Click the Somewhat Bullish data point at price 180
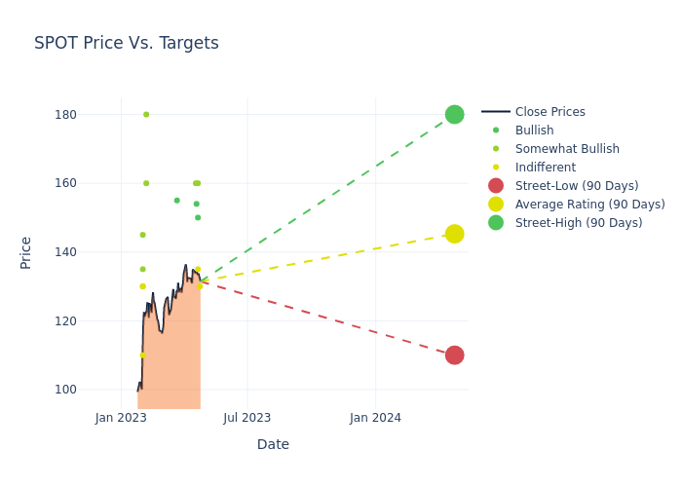Viewport: 682px width, 487px height. click(146, 114)
